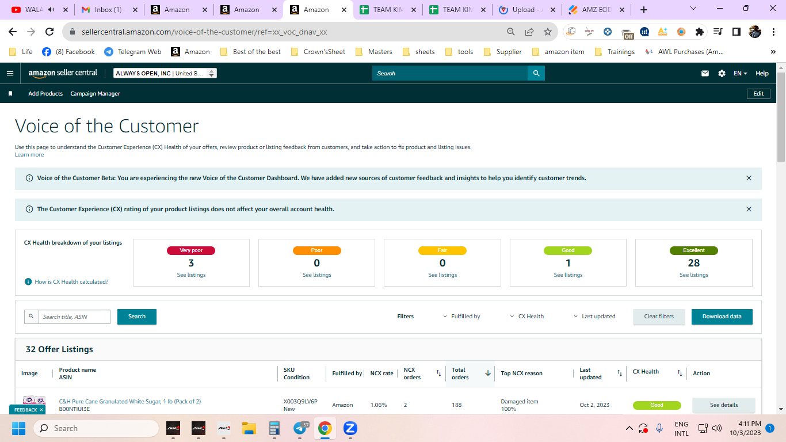
Task: Open the Zalo app in taskbar
Action: click(350, 428)
